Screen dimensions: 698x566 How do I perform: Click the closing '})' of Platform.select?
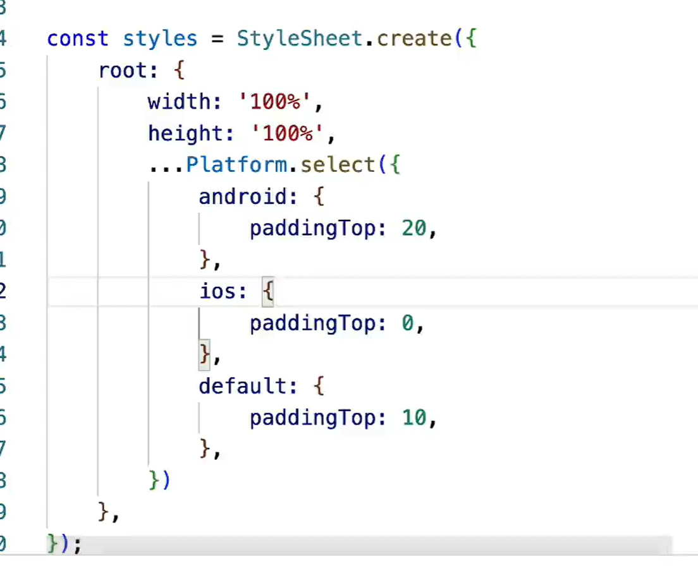159,480
